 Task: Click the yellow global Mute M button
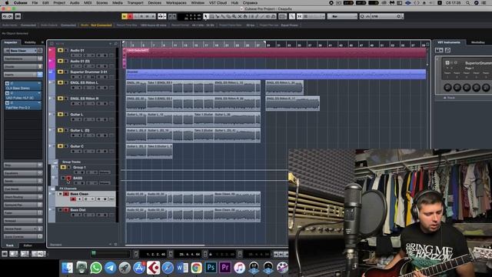coord(125,16)
